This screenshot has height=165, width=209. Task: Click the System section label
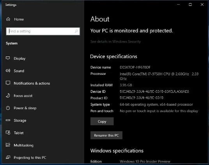(12, 43)
